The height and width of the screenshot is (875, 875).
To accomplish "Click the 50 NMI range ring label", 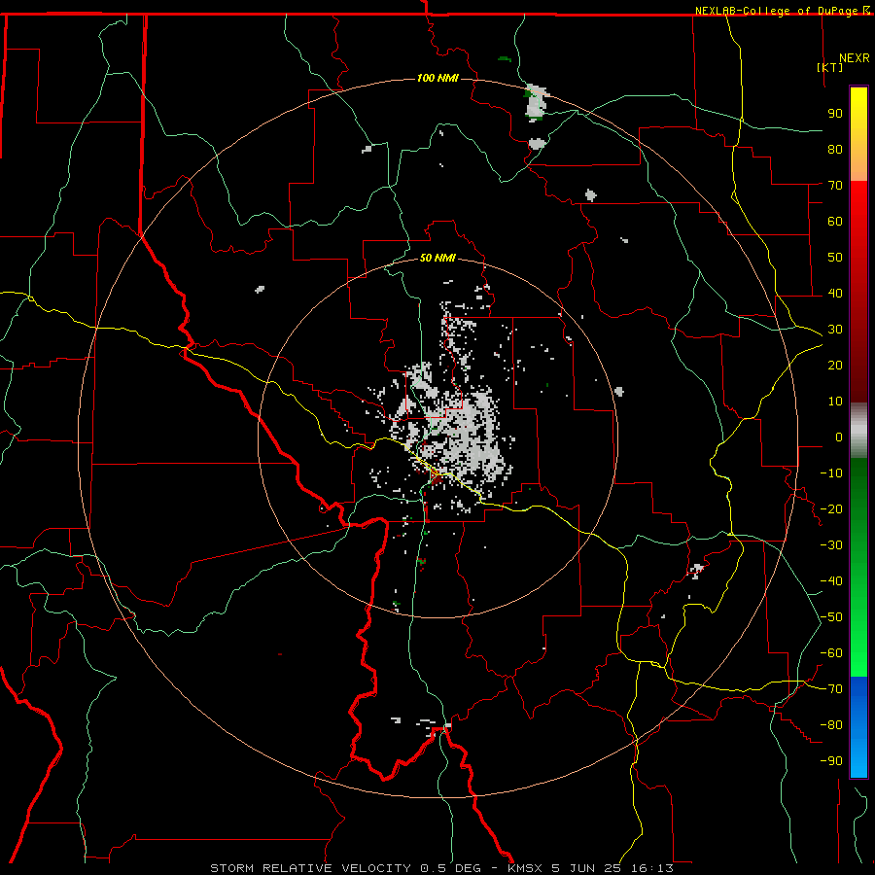I will pyautogui.click(x=437, y=258).
